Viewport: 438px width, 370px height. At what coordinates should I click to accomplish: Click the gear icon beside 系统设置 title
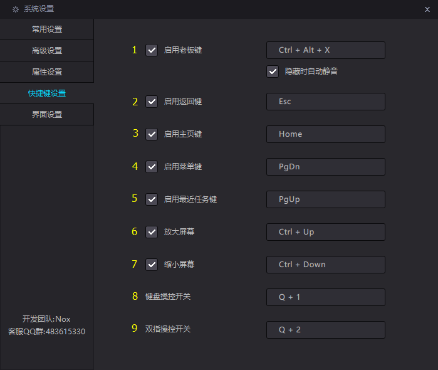click(x=16, y=9)
